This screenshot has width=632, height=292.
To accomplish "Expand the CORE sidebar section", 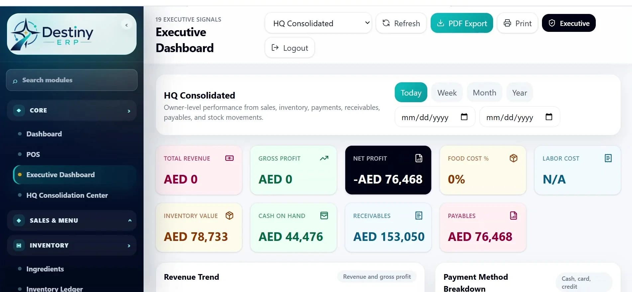I will [x=72, y=110].
